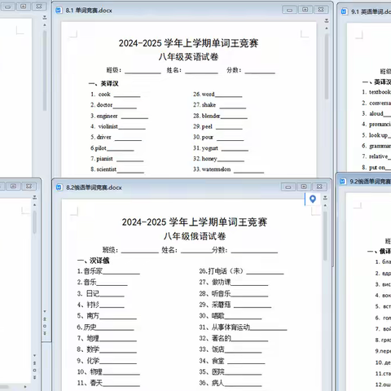The image size is (391, 391).
Task: Click the word "shake" in item 27
Action: click(x=209, y=105)
